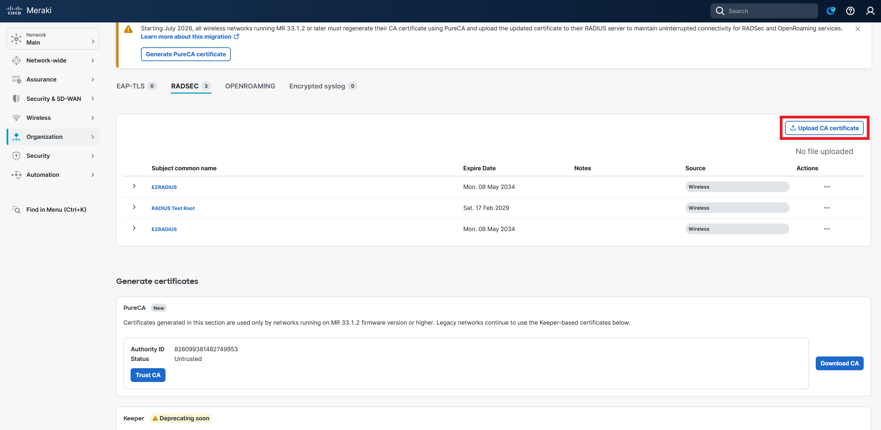Open actions menu for last EZRADIUS row
This screenshot has width=881, height=430.
[x=827, y=229]
